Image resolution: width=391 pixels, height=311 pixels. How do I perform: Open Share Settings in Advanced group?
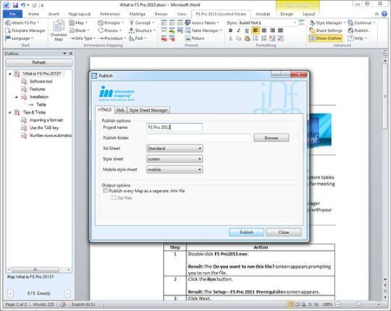pos(326,30)
